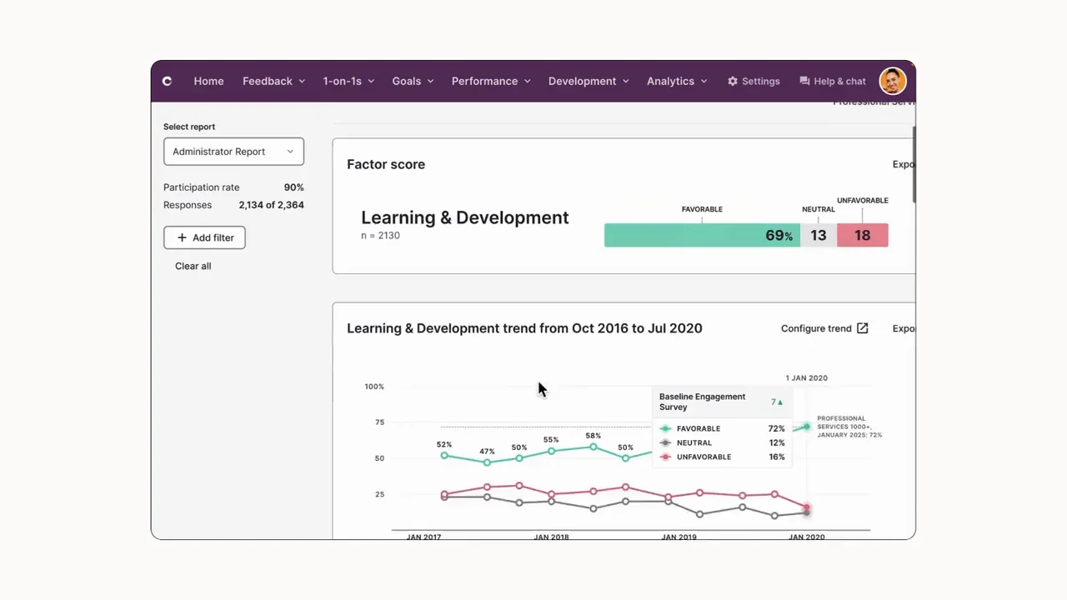Click the profile avatar in the navigation bar

(893, 81)
